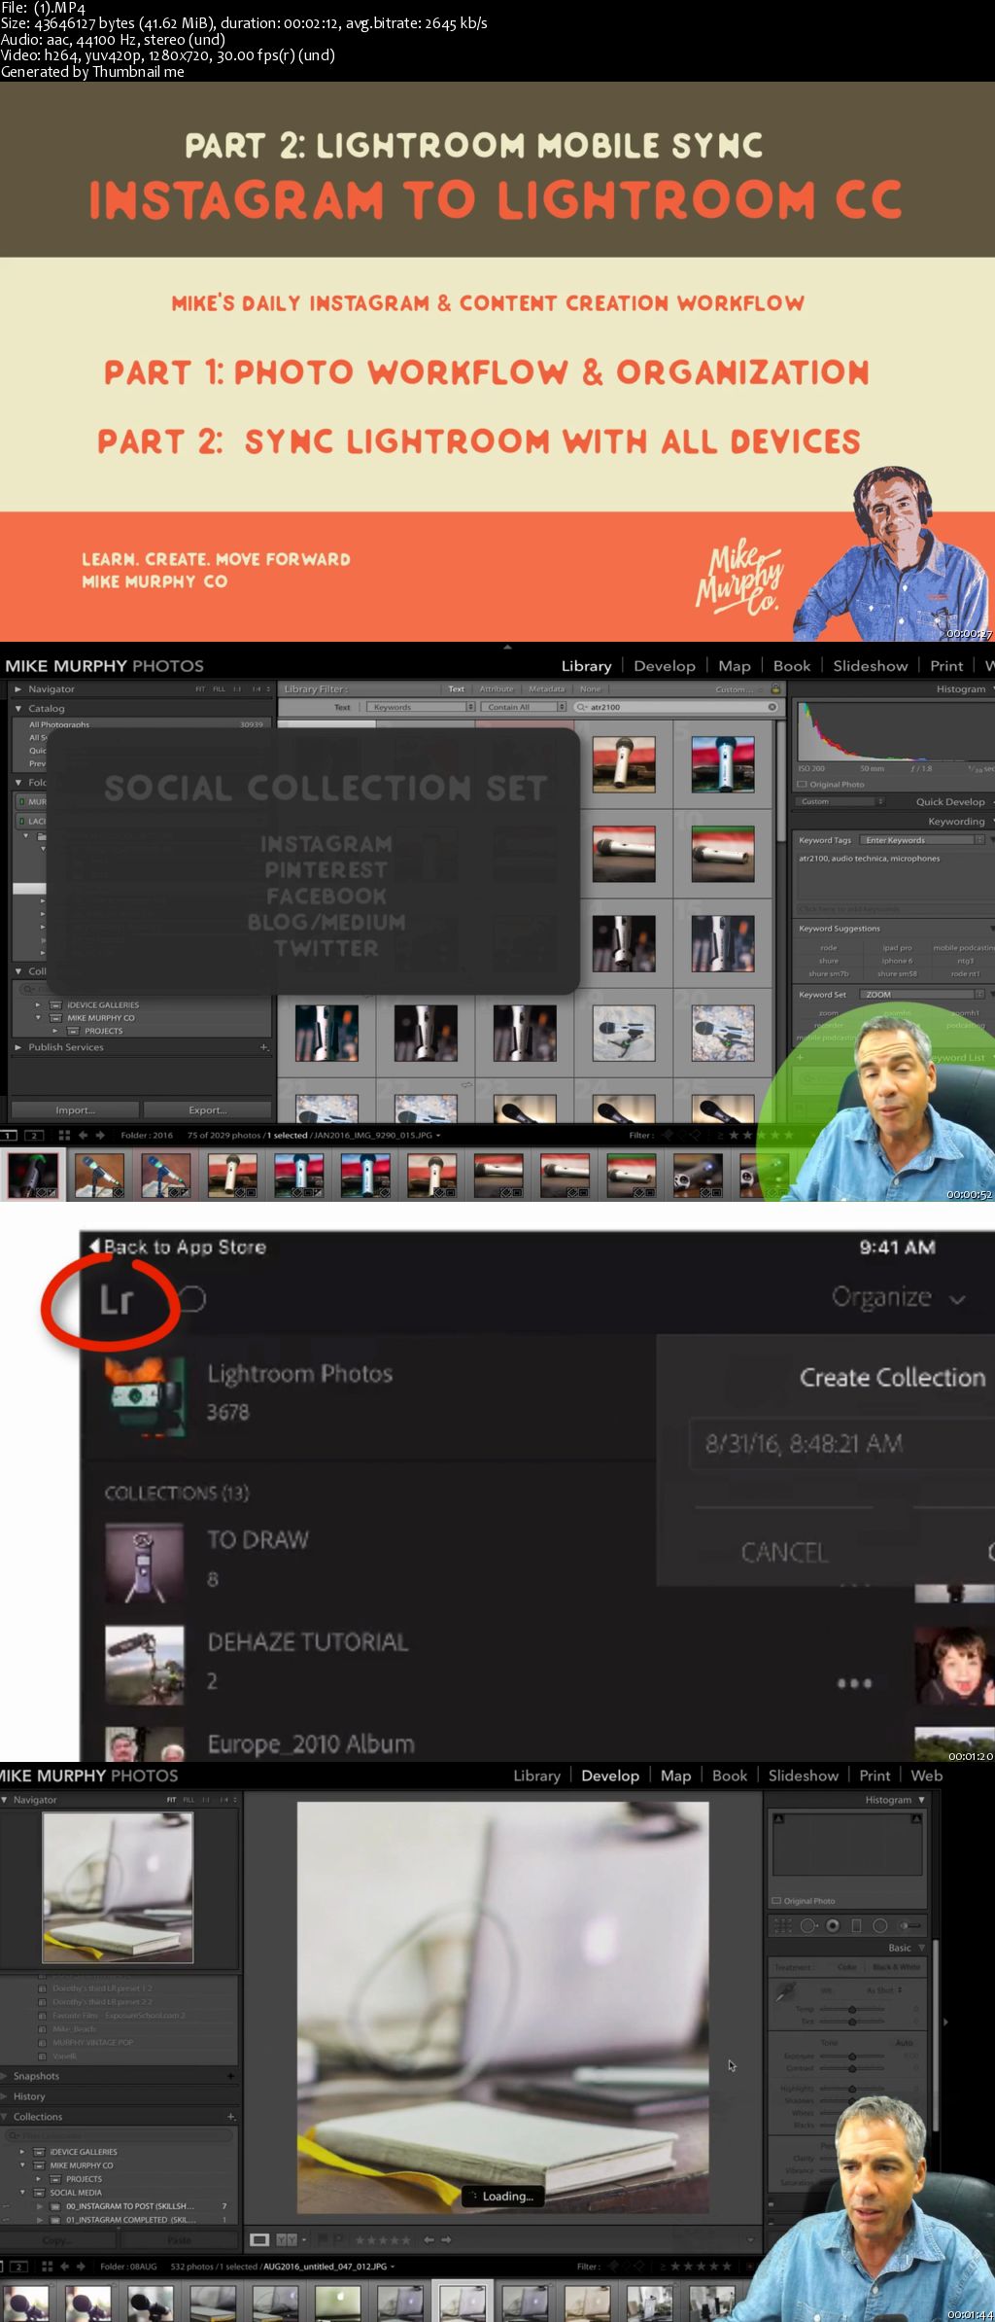Viewport: 995px width, 2322px height.
Task: Collapse the Catalog panel in the Library frame
Action: click(18, 708)
